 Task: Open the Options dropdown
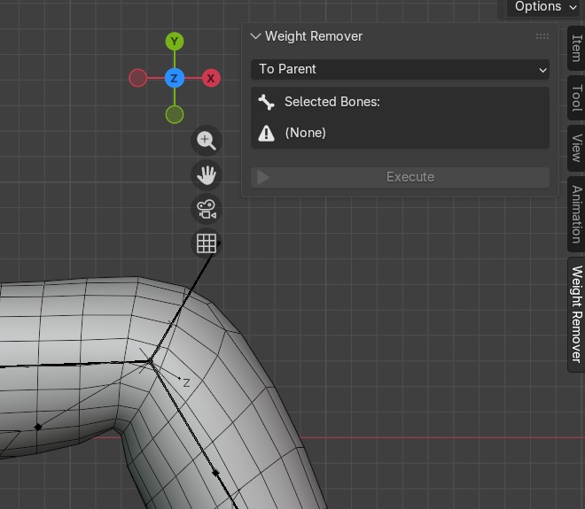[545, 7]
